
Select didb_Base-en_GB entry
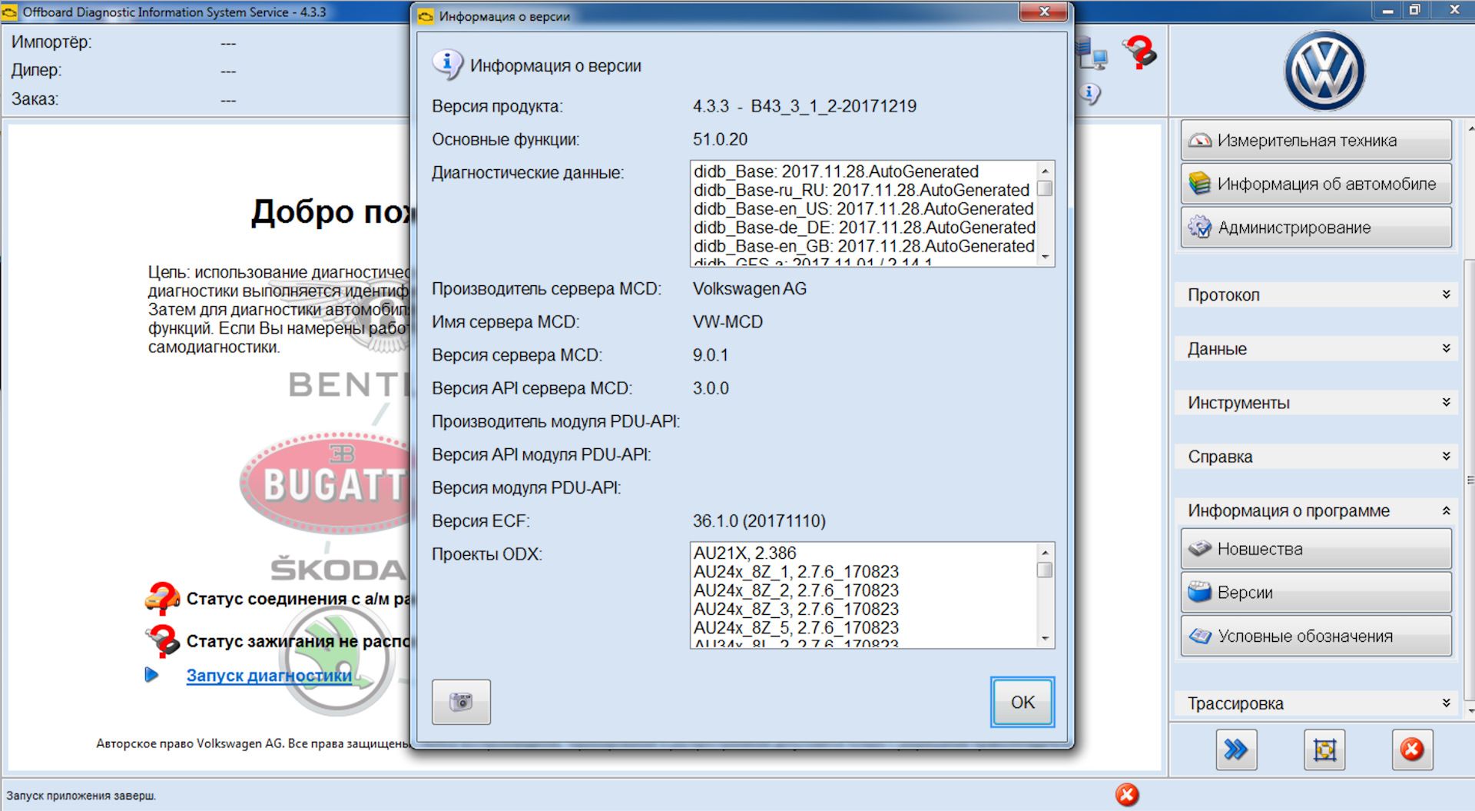point(863,246)
